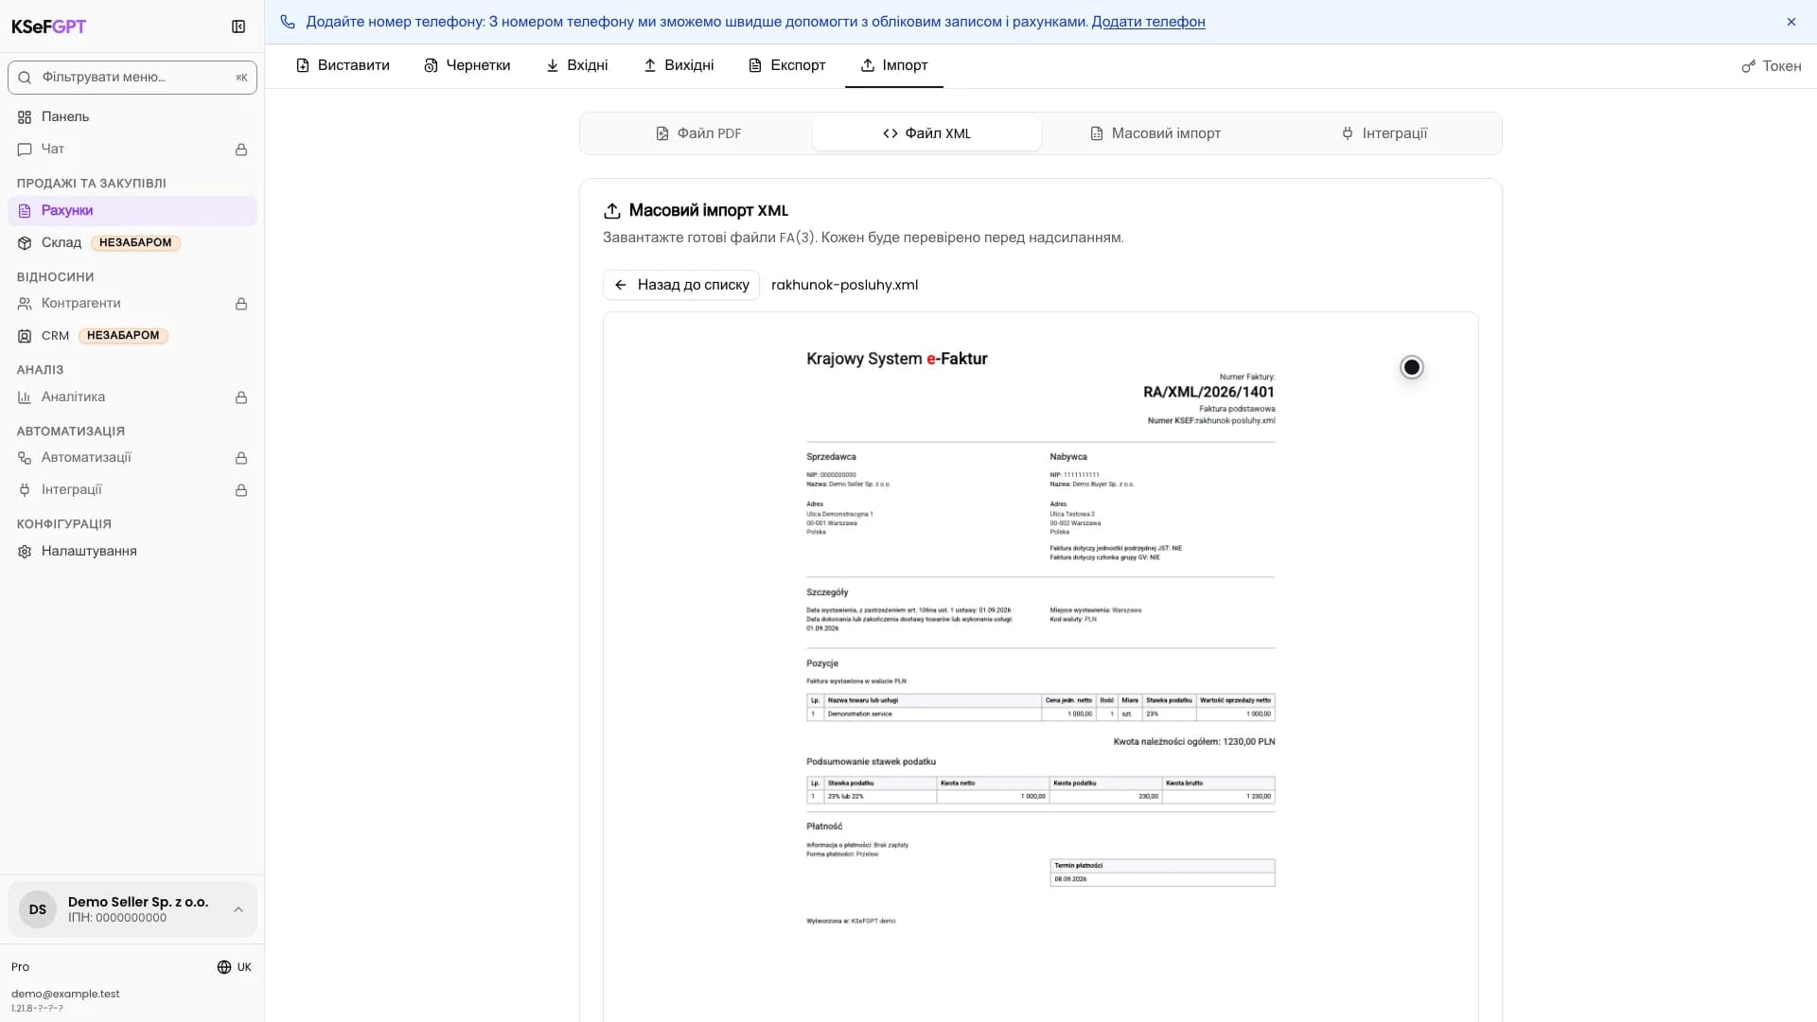Open the CRM sidebar item
The height and width of the screenshot is (1022, 1817).
pyautogui.click(x=132, y=335)
